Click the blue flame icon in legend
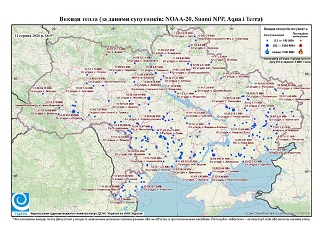This screenshot has width=322, height=228. click(268, 51)
